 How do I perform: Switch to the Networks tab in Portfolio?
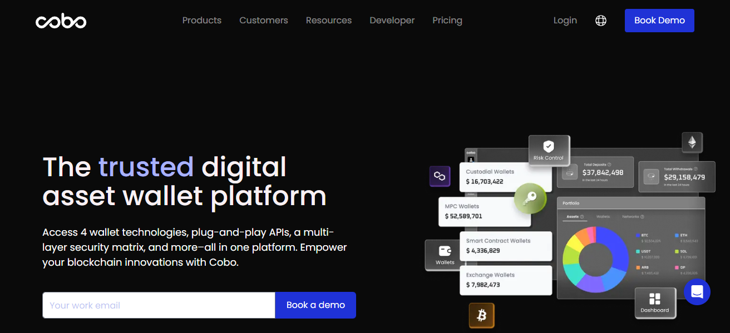(630, 217)
